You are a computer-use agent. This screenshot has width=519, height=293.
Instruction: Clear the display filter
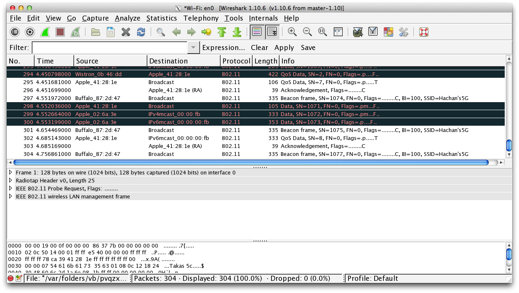click(x=259, y=48)
